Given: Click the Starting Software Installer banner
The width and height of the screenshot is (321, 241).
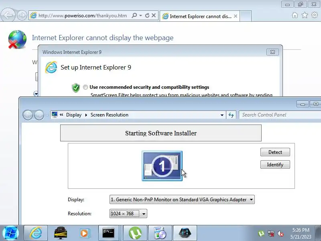Looking at the screenshot, I should click(161, 133).
